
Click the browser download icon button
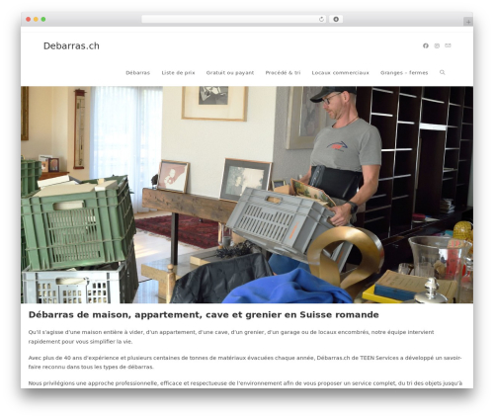coord(336,19)
